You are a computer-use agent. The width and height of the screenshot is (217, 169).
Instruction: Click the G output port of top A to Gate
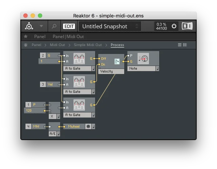(94, 58)
